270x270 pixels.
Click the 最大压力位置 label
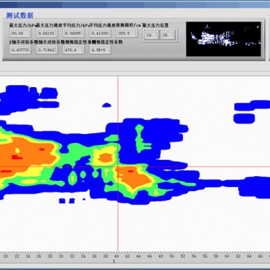[155, 25]
